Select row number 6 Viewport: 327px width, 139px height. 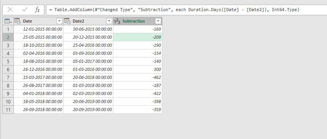click(x=8, y=69)
